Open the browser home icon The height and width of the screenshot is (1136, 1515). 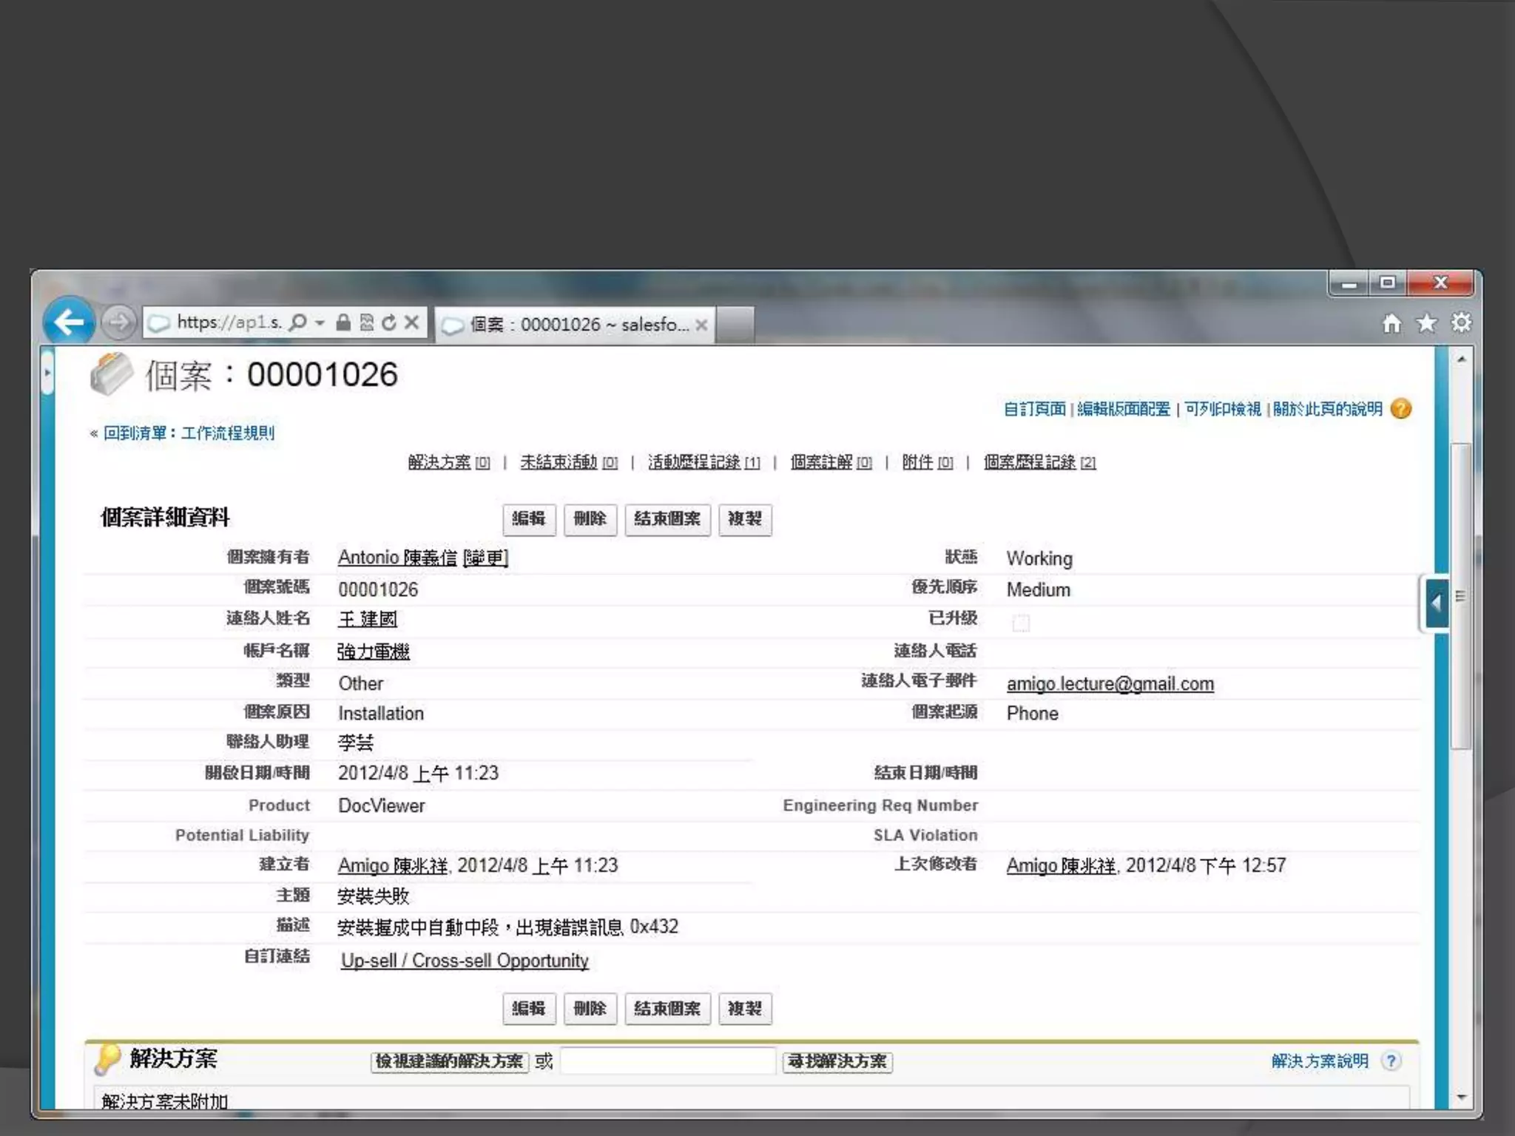pyautogui.click(x=1391, y=323)
